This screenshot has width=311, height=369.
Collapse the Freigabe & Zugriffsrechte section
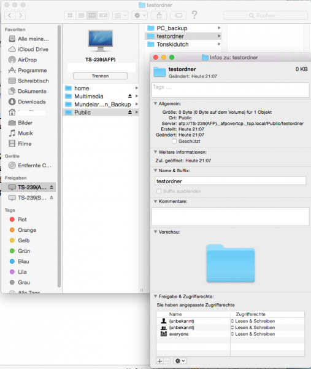pyautogui.click(x=155, y=296)
